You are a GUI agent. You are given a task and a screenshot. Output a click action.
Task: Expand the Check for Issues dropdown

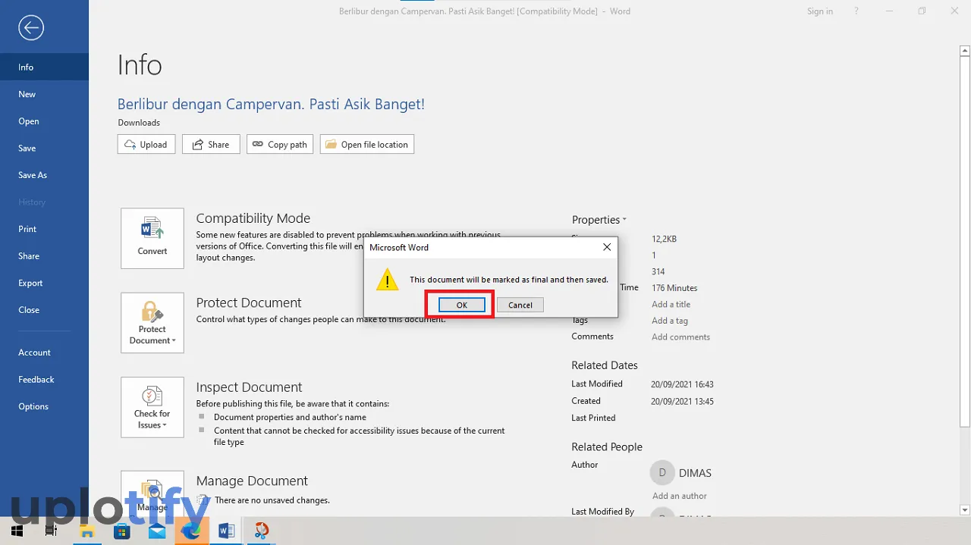152,407
